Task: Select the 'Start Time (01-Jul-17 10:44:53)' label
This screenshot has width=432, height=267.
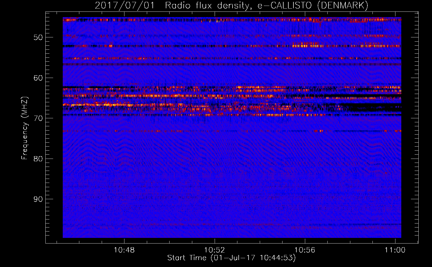Action: click(231, 258)
